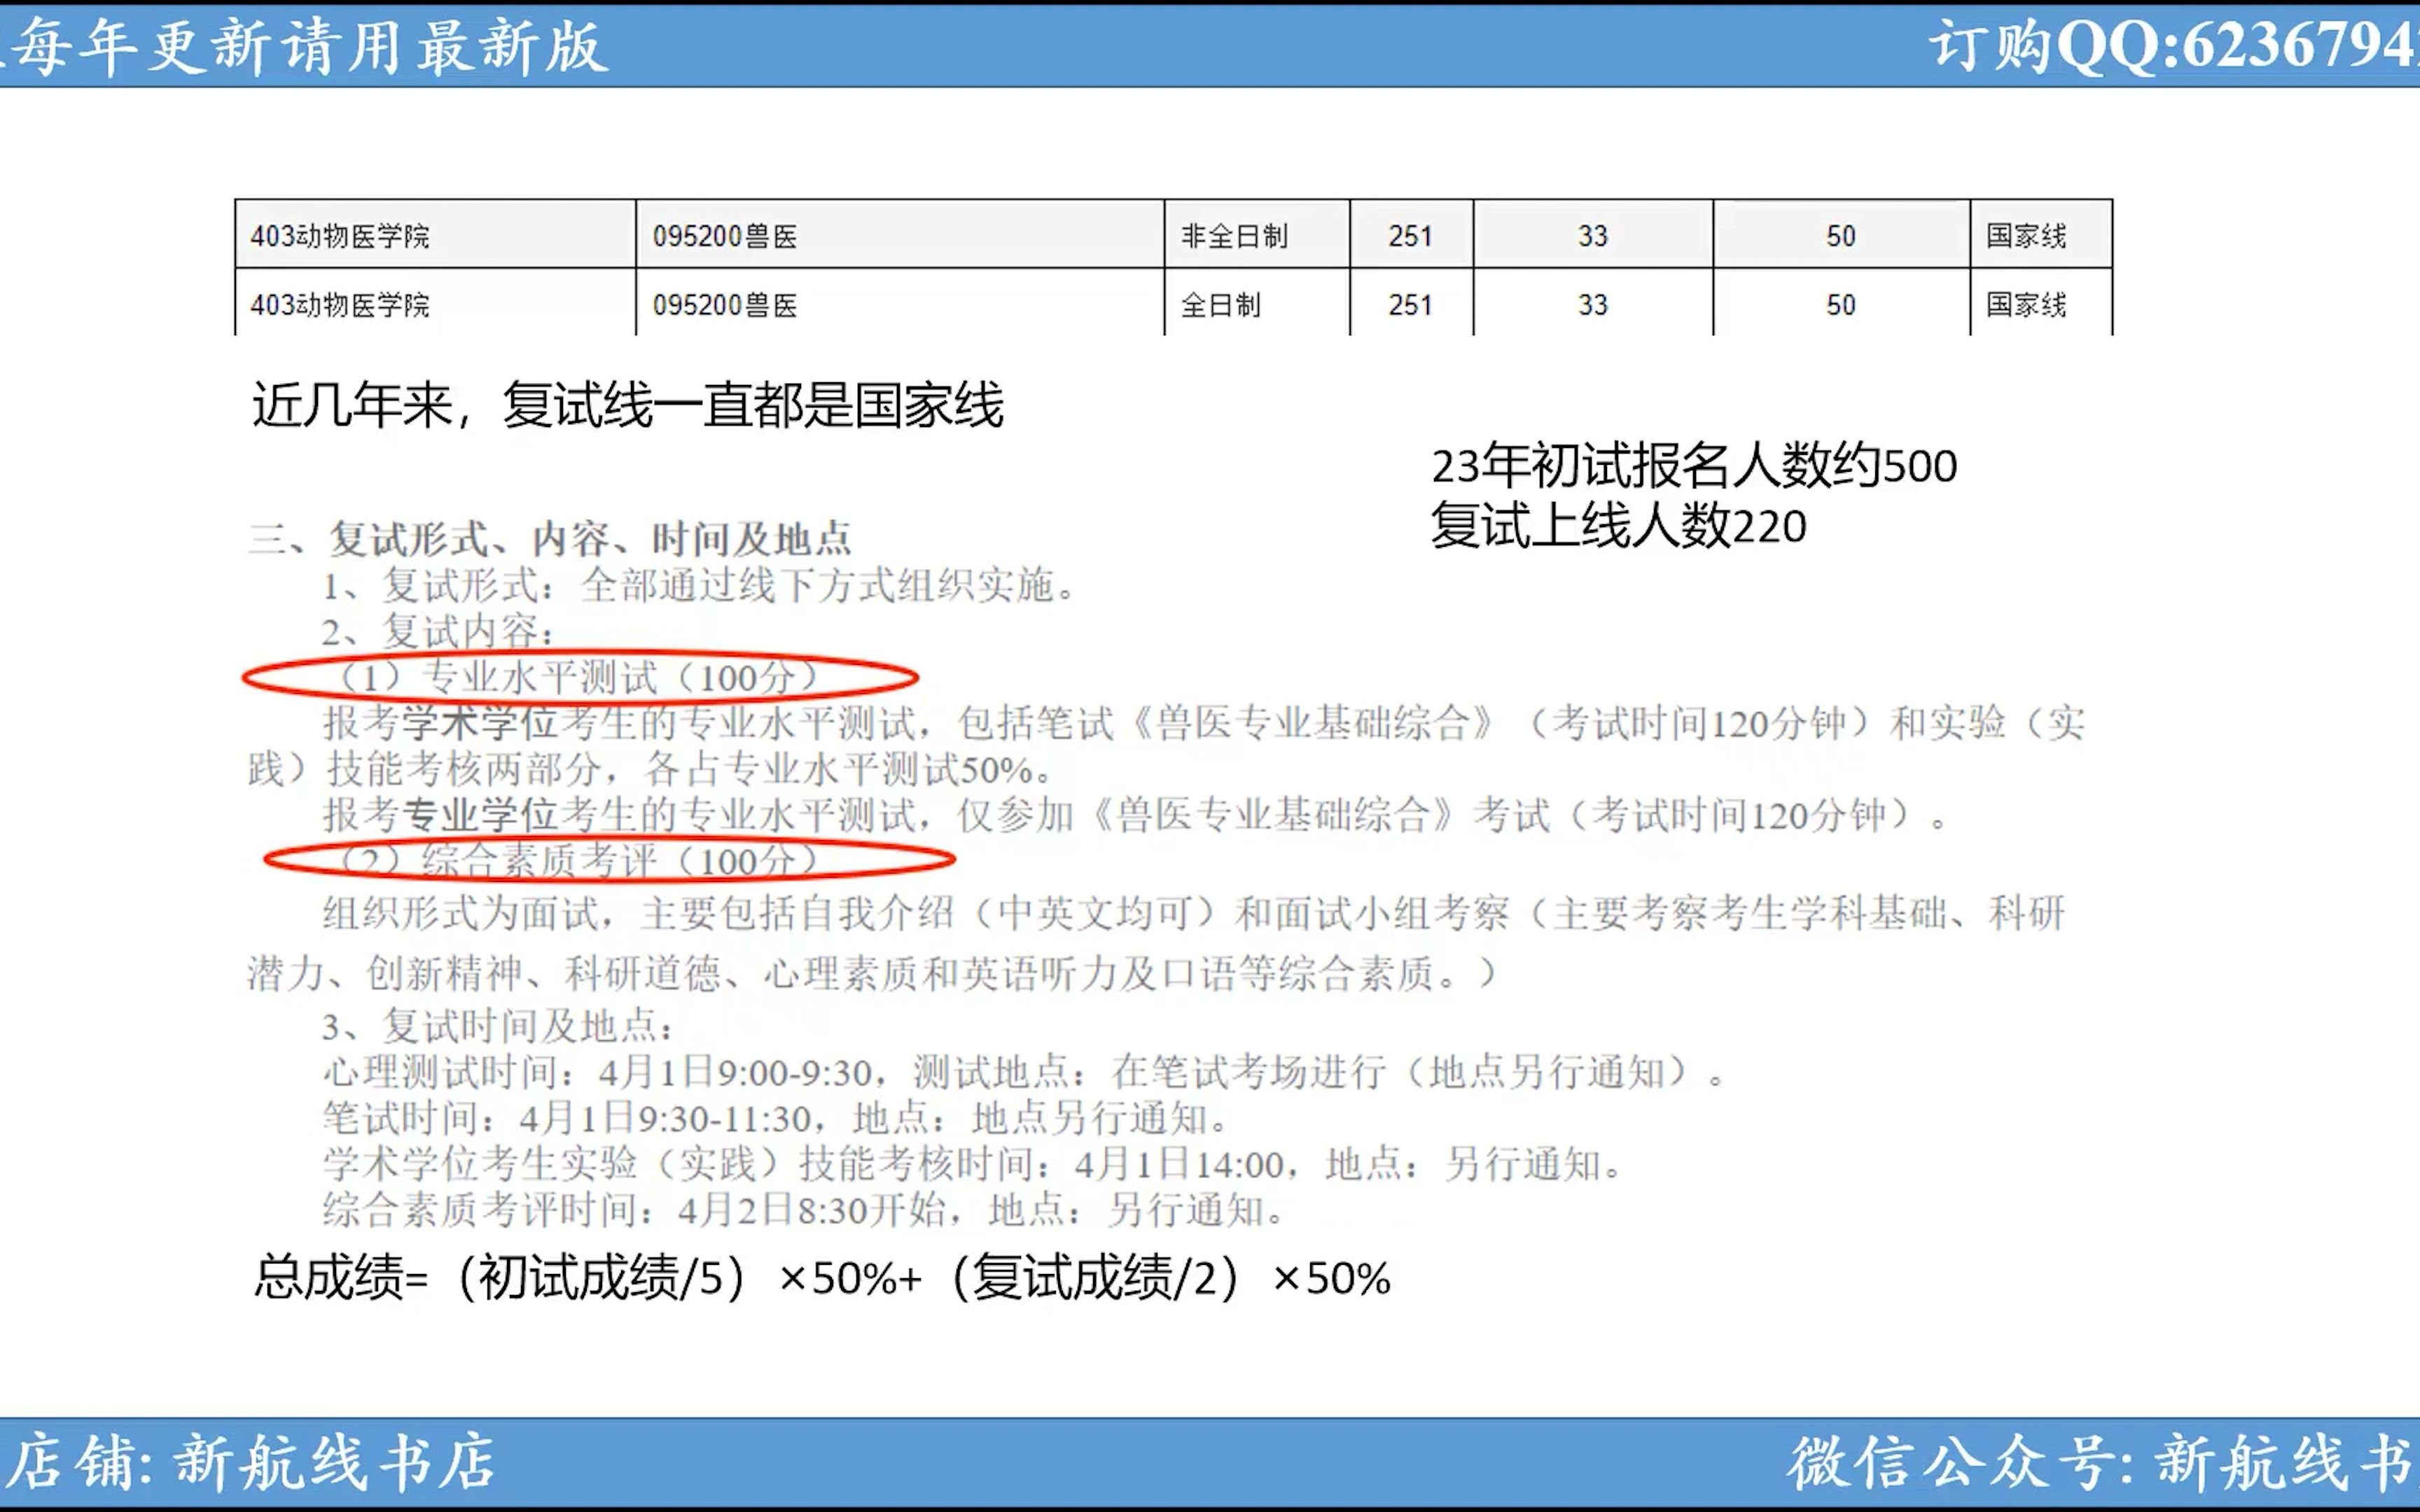Viewport: 2420px width, 1512px height.
Task: Click the '251' score in the 非全日制 row
Action: pos(1410,236)
